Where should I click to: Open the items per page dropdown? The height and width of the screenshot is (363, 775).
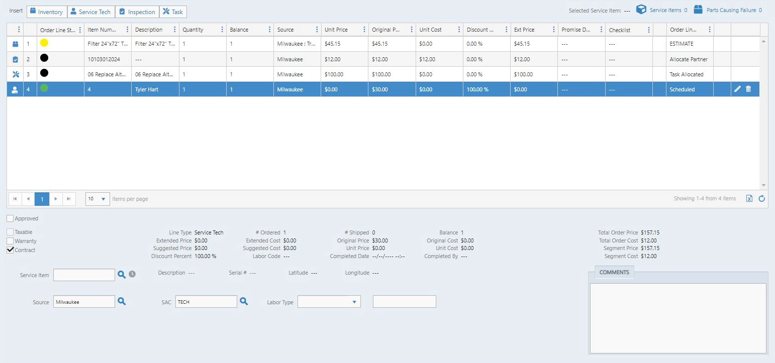pyautogui.click(x=98, y=199)
